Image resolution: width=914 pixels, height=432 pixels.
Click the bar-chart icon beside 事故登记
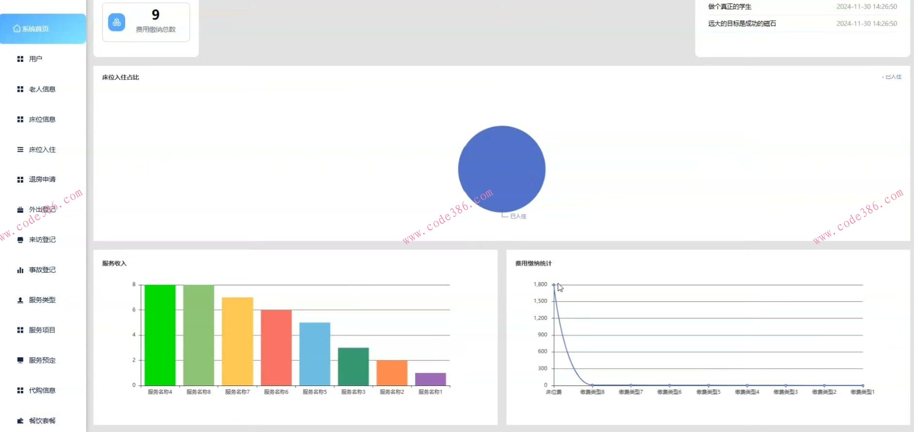pos(20,270)
